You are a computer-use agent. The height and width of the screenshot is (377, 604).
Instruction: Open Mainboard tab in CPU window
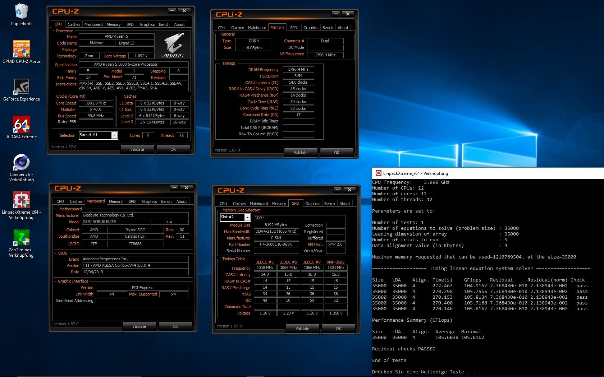click(93, 24)
